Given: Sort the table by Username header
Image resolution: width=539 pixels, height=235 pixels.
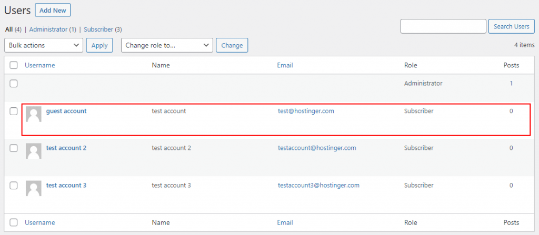Looking at the screenshot, I should point(40,66).
